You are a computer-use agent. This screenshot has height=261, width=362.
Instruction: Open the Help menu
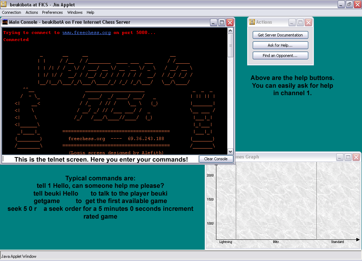(x=90, y=12)
